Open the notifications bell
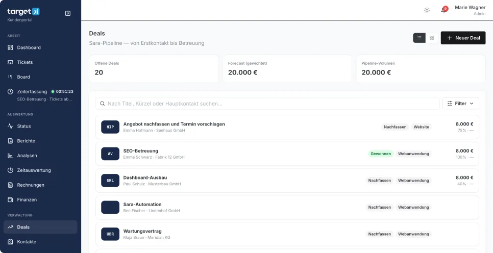The image size is (493, 253). click(443, 10)
